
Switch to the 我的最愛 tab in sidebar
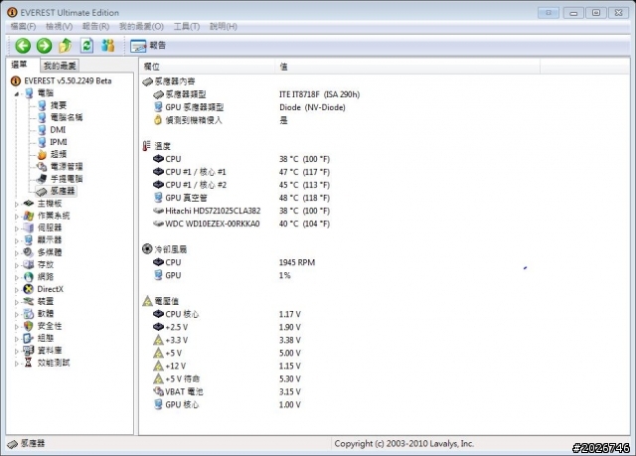pyautogui.click(x=60, y=66)
